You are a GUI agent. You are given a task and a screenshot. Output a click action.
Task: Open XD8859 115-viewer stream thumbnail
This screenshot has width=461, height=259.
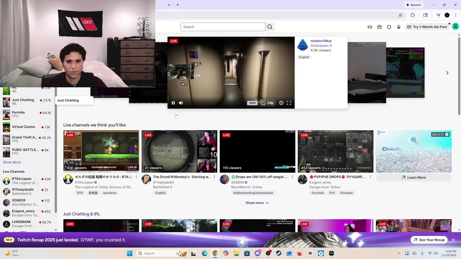[x=258, y=151]
